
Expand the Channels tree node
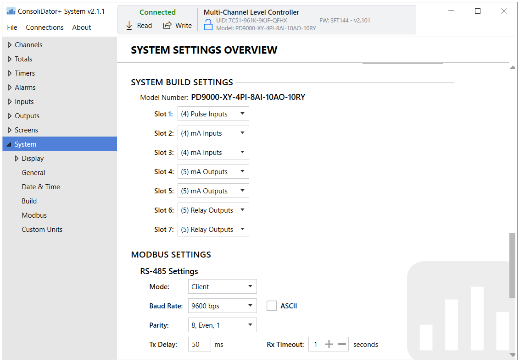pos(10,44)
